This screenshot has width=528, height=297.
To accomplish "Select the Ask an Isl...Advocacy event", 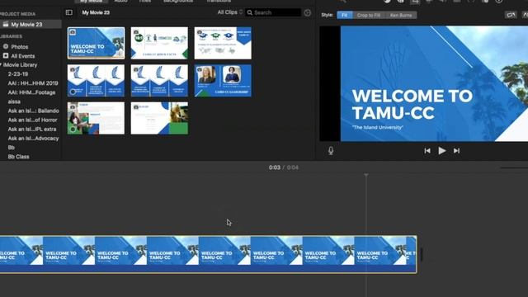I will 33,138.
